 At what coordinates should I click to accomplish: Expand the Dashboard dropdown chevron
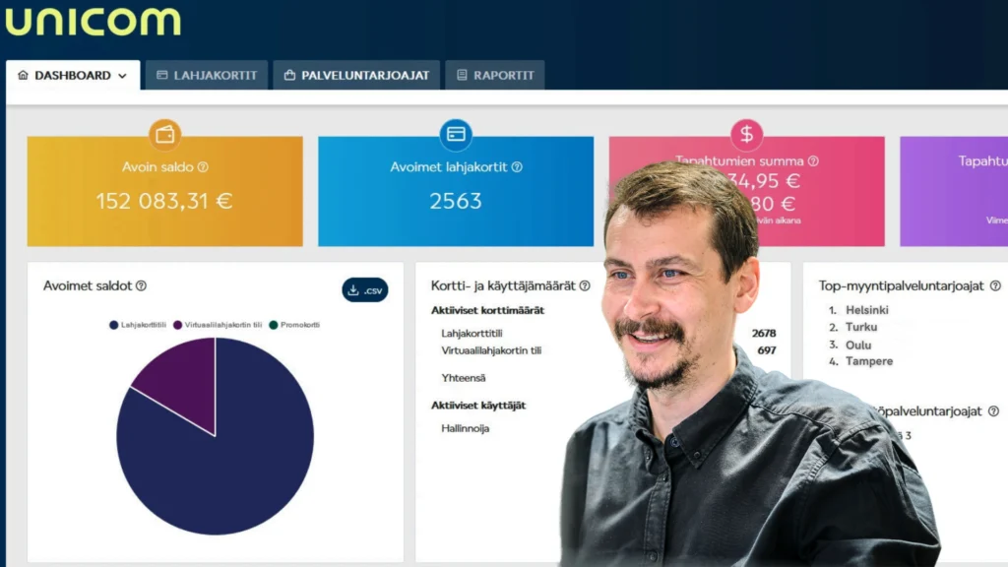122,76
